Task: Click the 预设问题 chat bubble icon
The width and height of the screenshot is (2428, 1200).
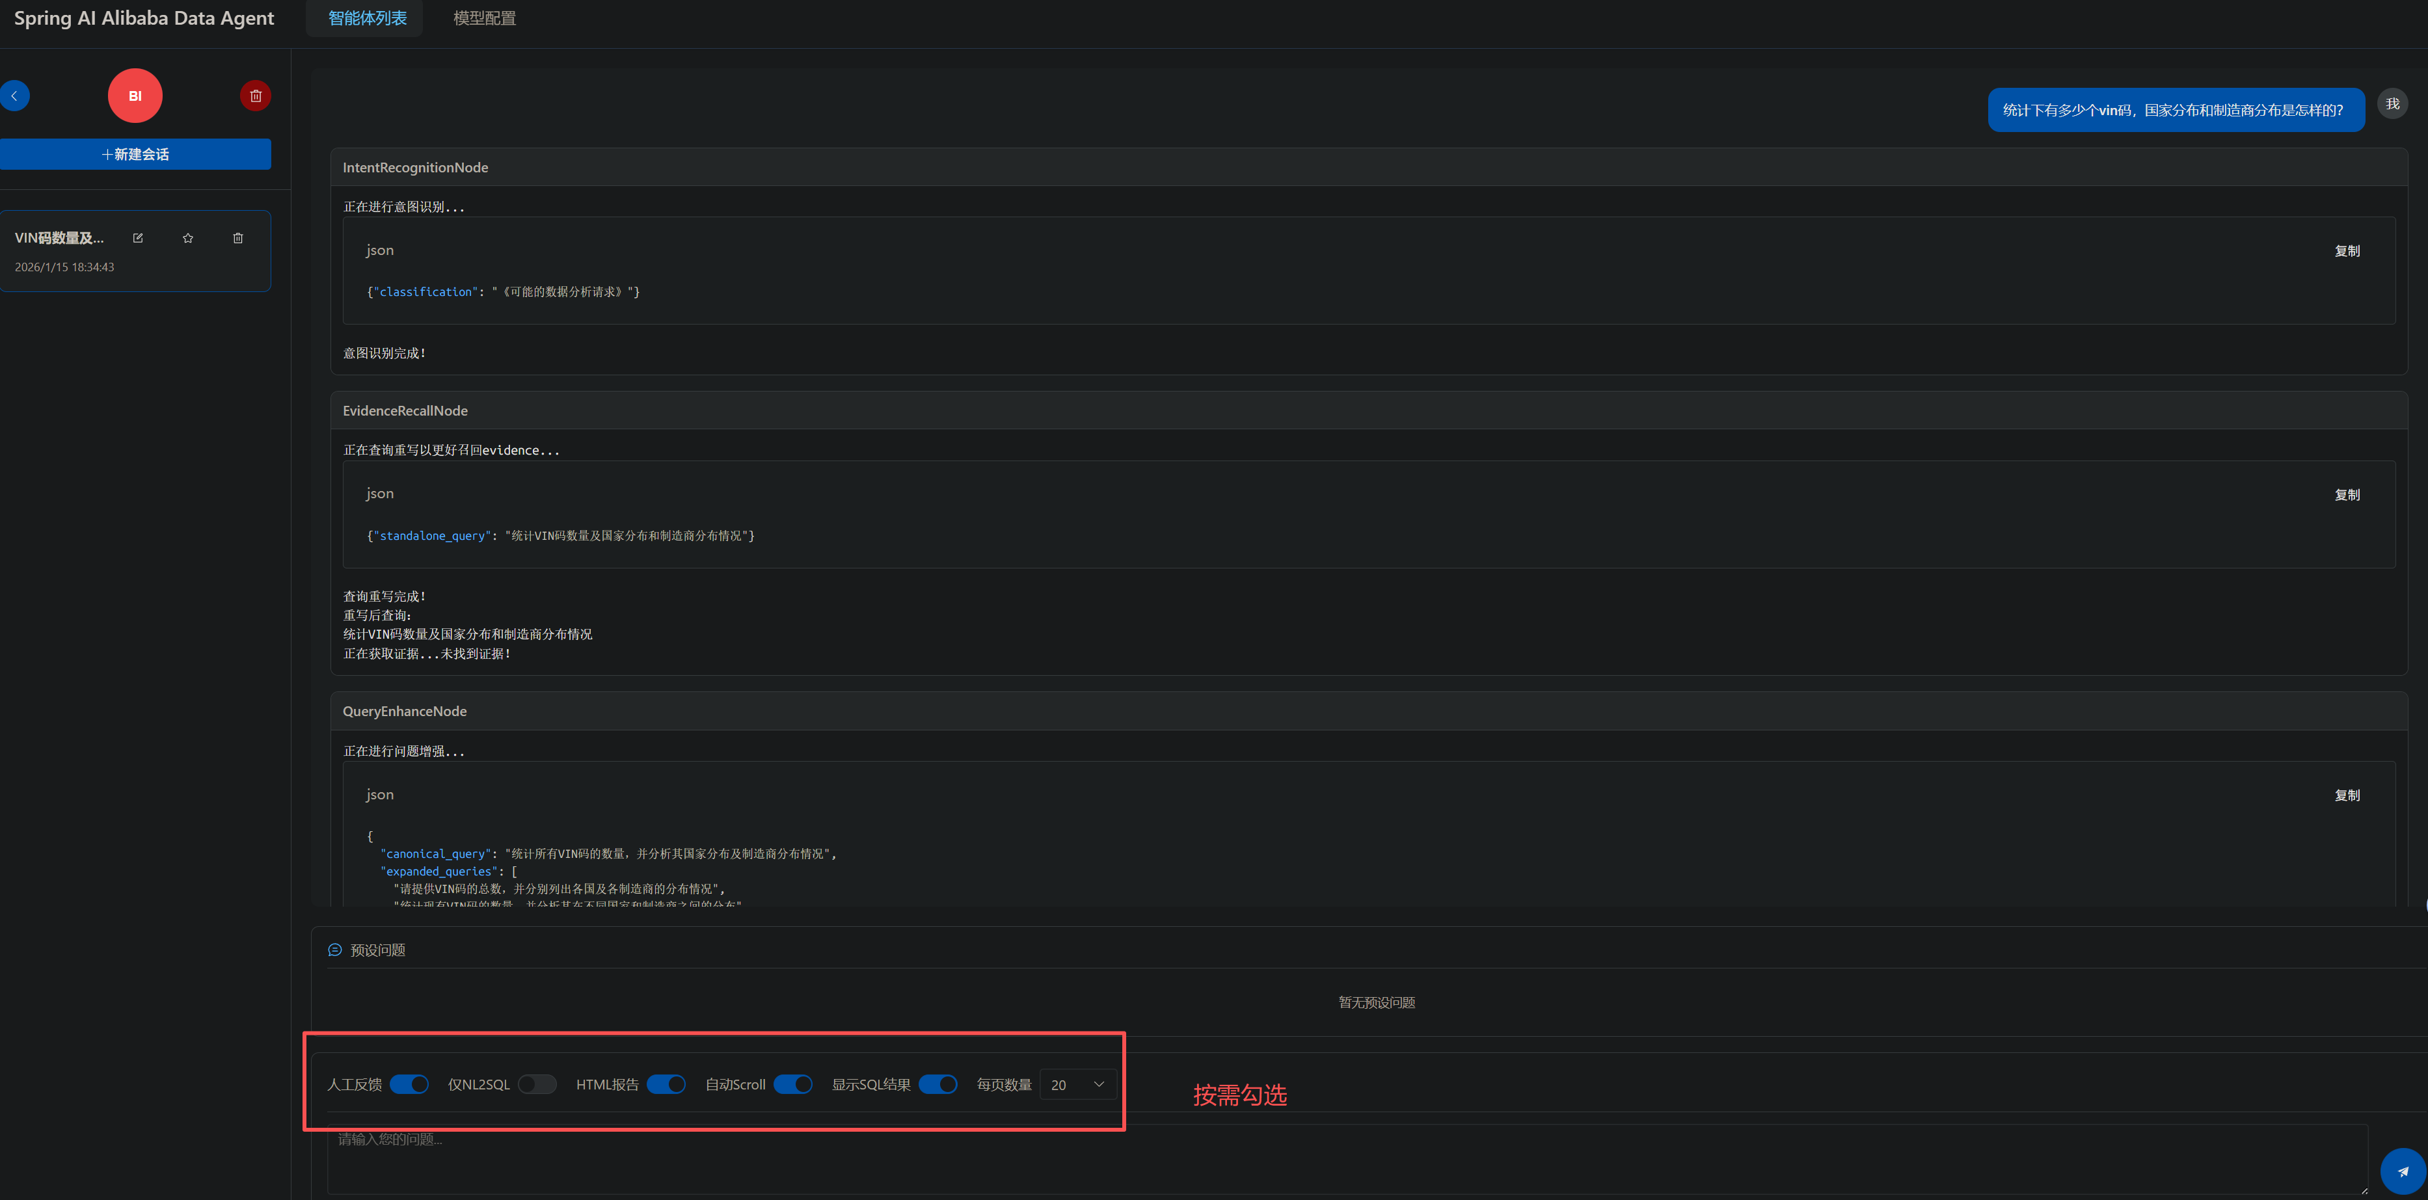Action: point(334,950)
